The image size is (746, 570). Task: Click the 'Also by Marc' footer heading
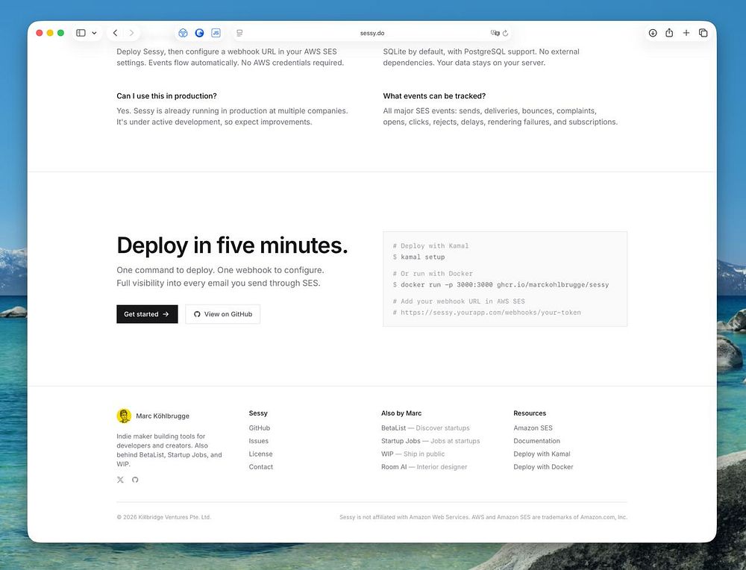(x=401, y=413)
